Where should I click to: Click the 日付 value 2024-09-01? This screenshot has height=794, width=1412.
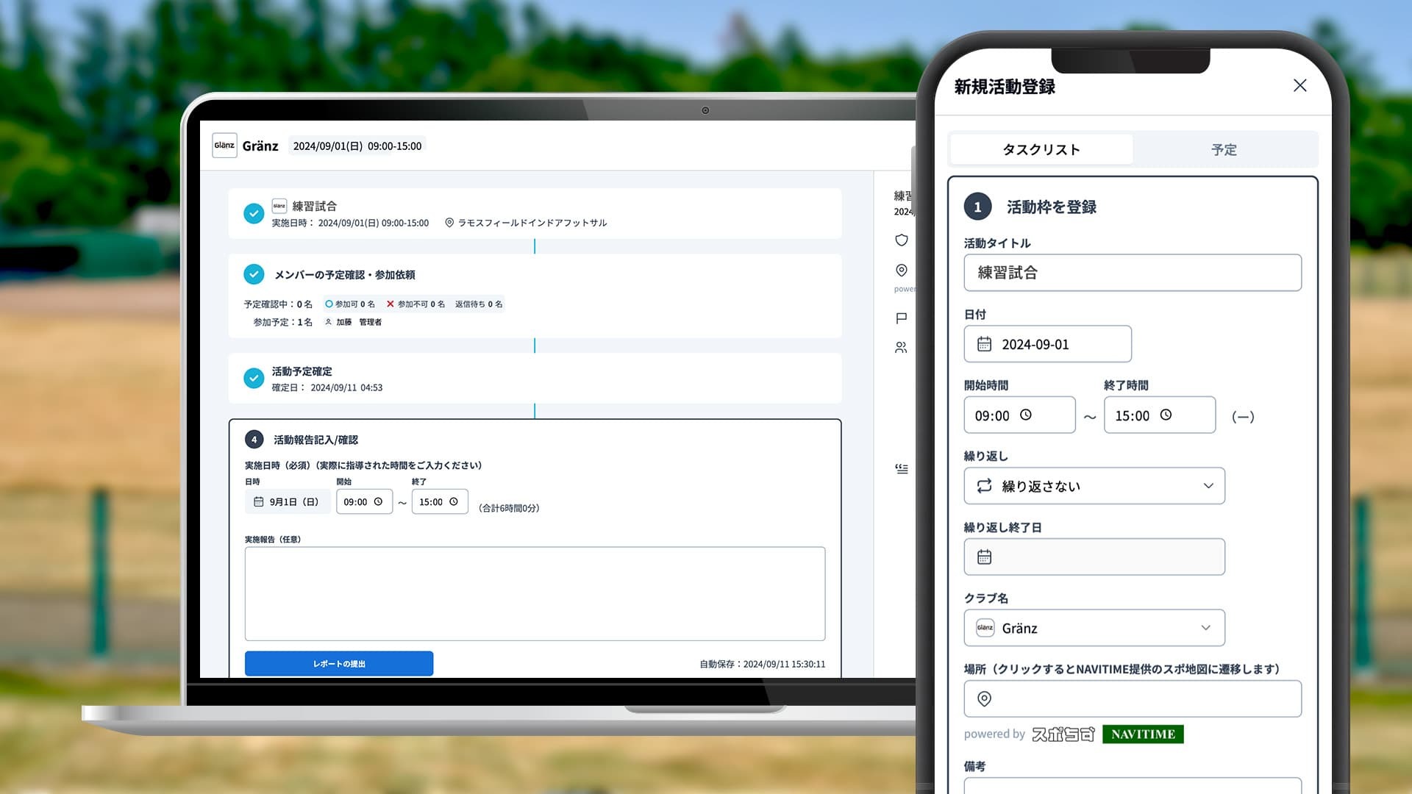coord(1035,344)
